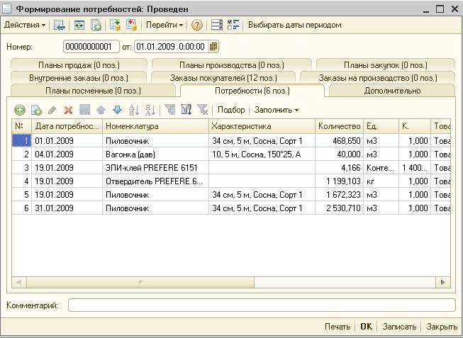Sort ascending with А-Я icon
This screenshot has width=463, height=338.
point(134,110)
